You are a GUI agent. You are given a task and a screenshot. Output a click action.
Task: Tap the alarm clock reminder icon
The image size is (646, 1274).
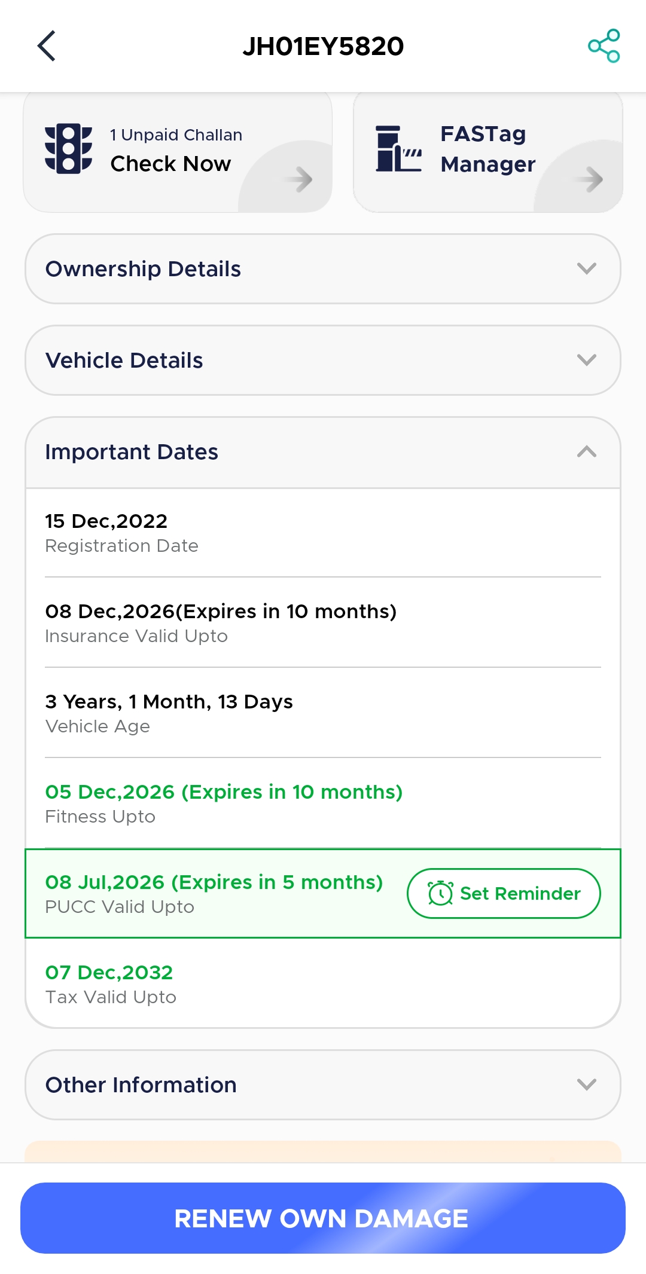[440, 893]
